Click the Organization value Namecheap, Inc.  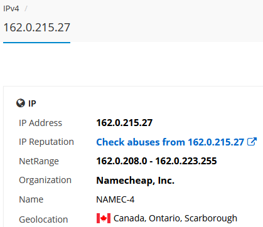135,181
